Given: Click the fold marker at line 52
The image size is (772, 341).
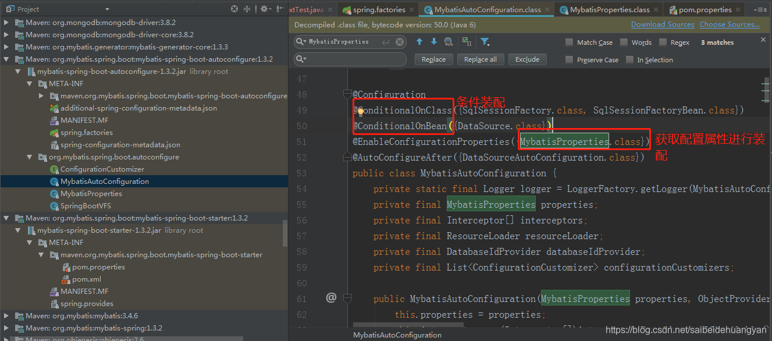Looking at the screenshot, I should click(347, 157).
